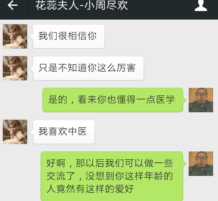Screen dimensions: 218x201
Task: Open girl avatar beside 我喜欢中医
Action: [15, 132]
